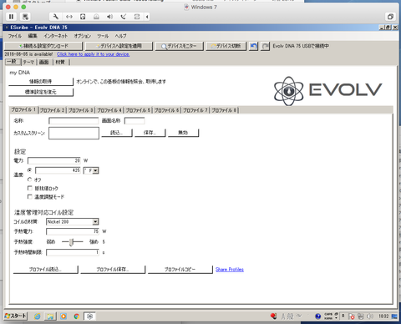Enable the 抵抗値ロック checkbox
This screenshot has height=324, width=401.
[30, 188]
